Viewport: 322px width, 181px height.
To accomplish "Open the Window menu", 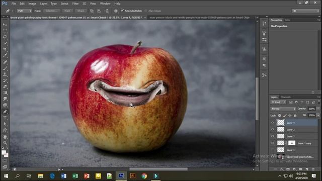I will coord(105,4).
